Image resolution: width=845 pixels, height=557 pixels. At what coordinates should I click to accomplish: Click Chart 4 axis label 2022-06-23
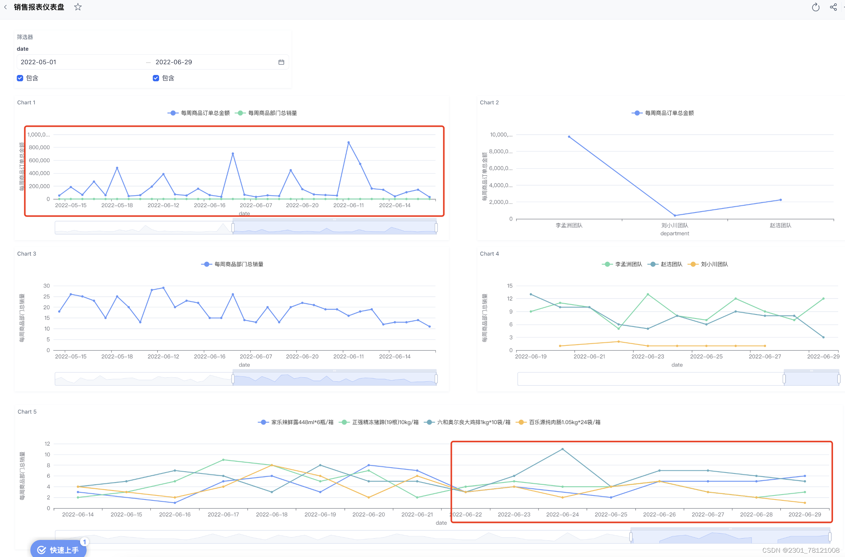coord(648,356)
